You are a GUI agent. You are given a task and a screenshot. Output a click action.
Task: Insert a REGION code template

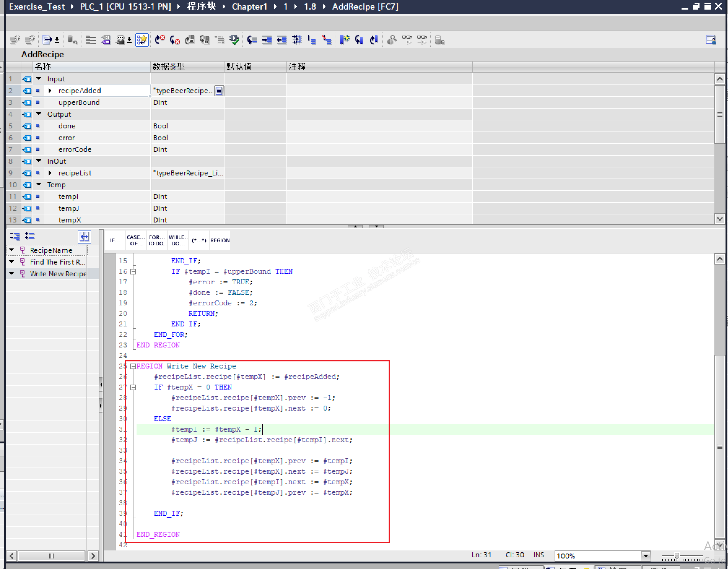[220, 240]
